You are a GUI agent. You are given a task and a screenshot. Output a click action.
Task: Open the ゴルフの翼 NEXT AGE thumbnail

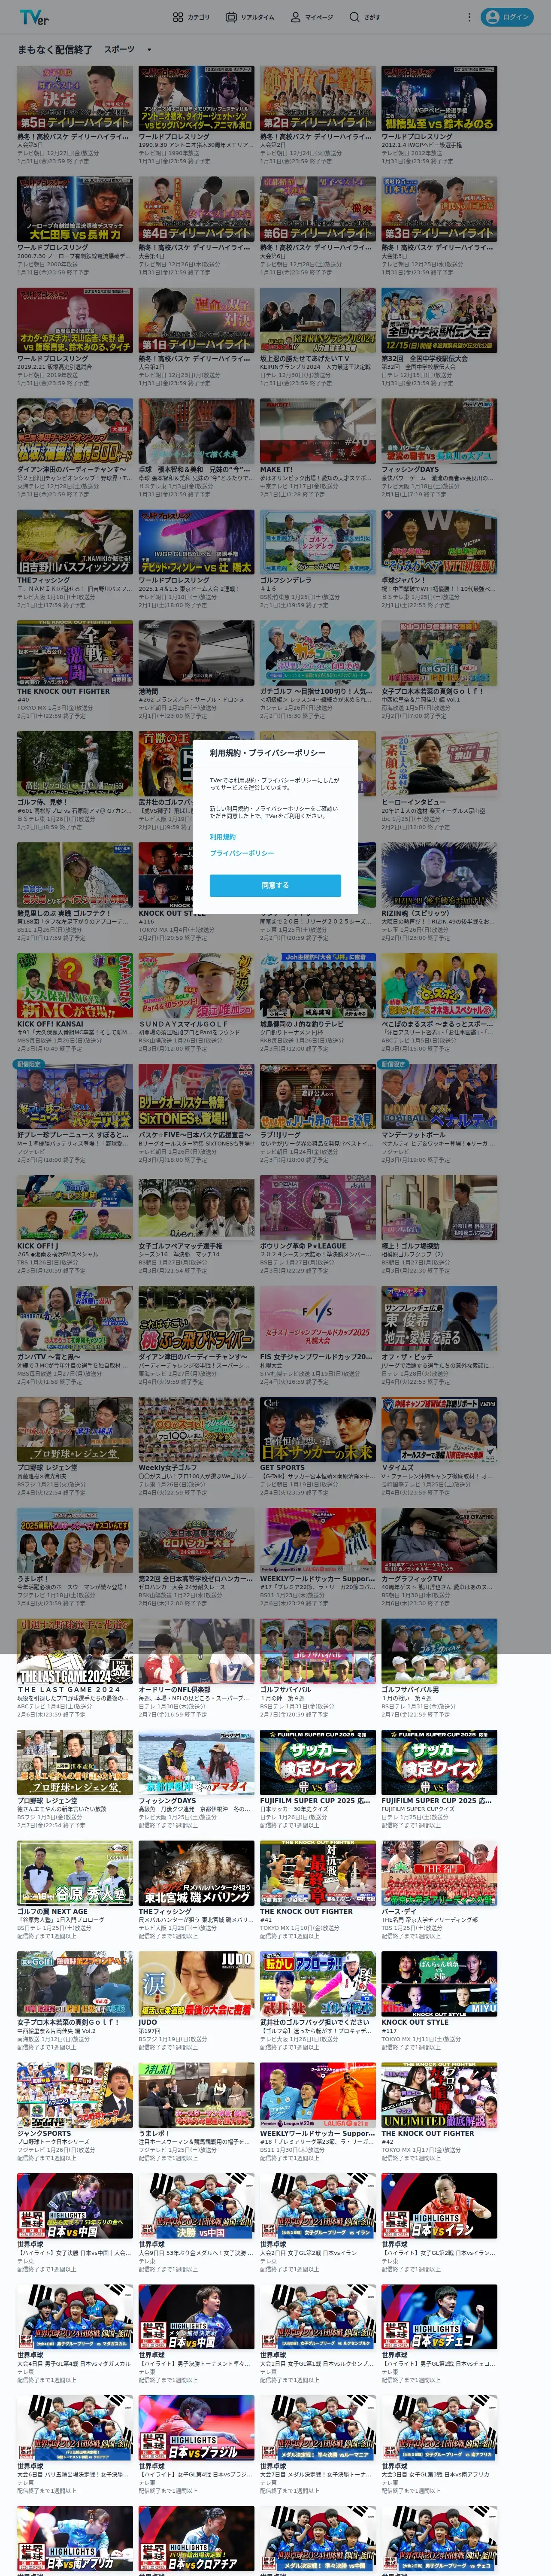point(75,1874)
